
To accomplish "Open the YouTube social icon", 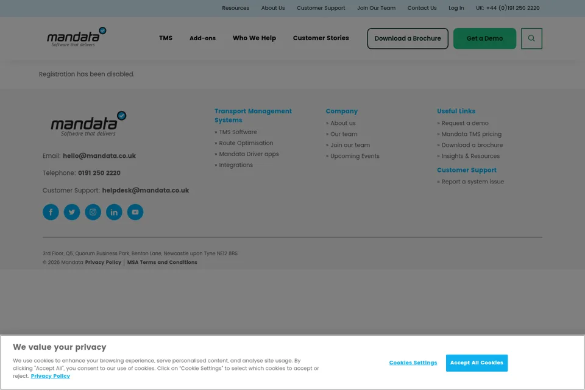I will click(135, 212).
